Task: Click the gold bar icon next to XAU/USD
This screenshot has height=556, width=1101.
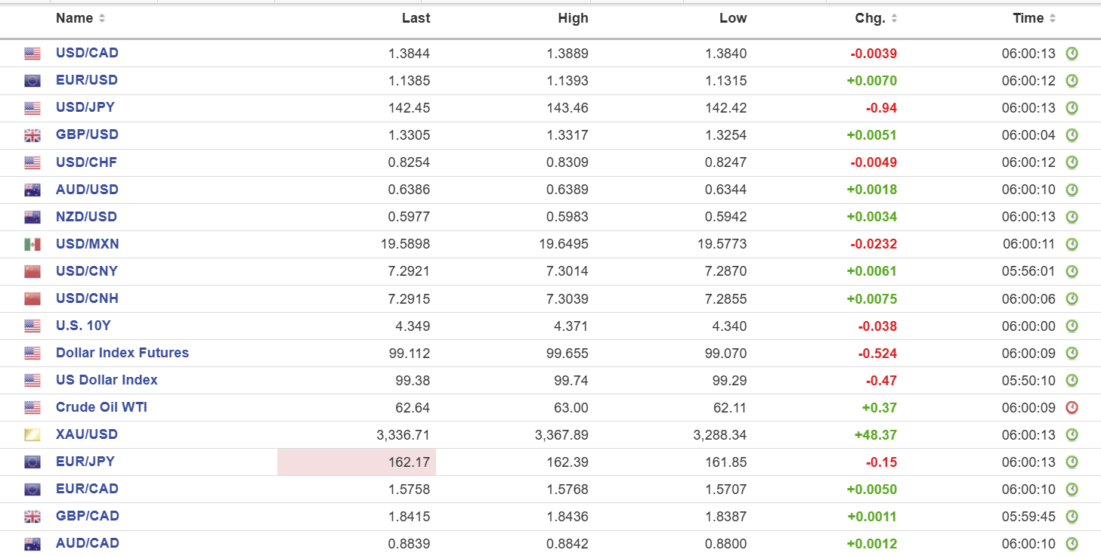Action: 32,435
